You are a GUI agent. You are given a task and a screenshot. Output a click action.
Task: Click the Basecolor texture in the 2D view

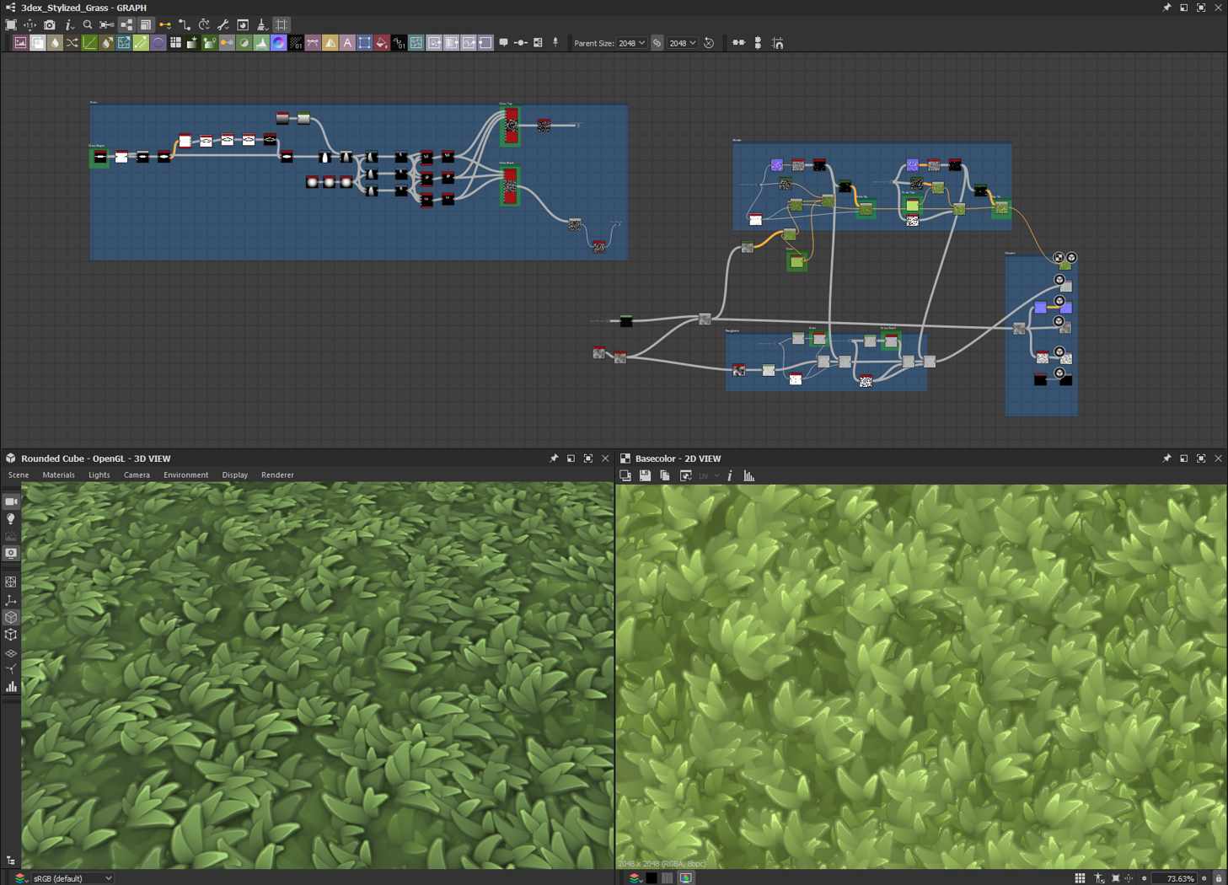[x=921, y=676]
